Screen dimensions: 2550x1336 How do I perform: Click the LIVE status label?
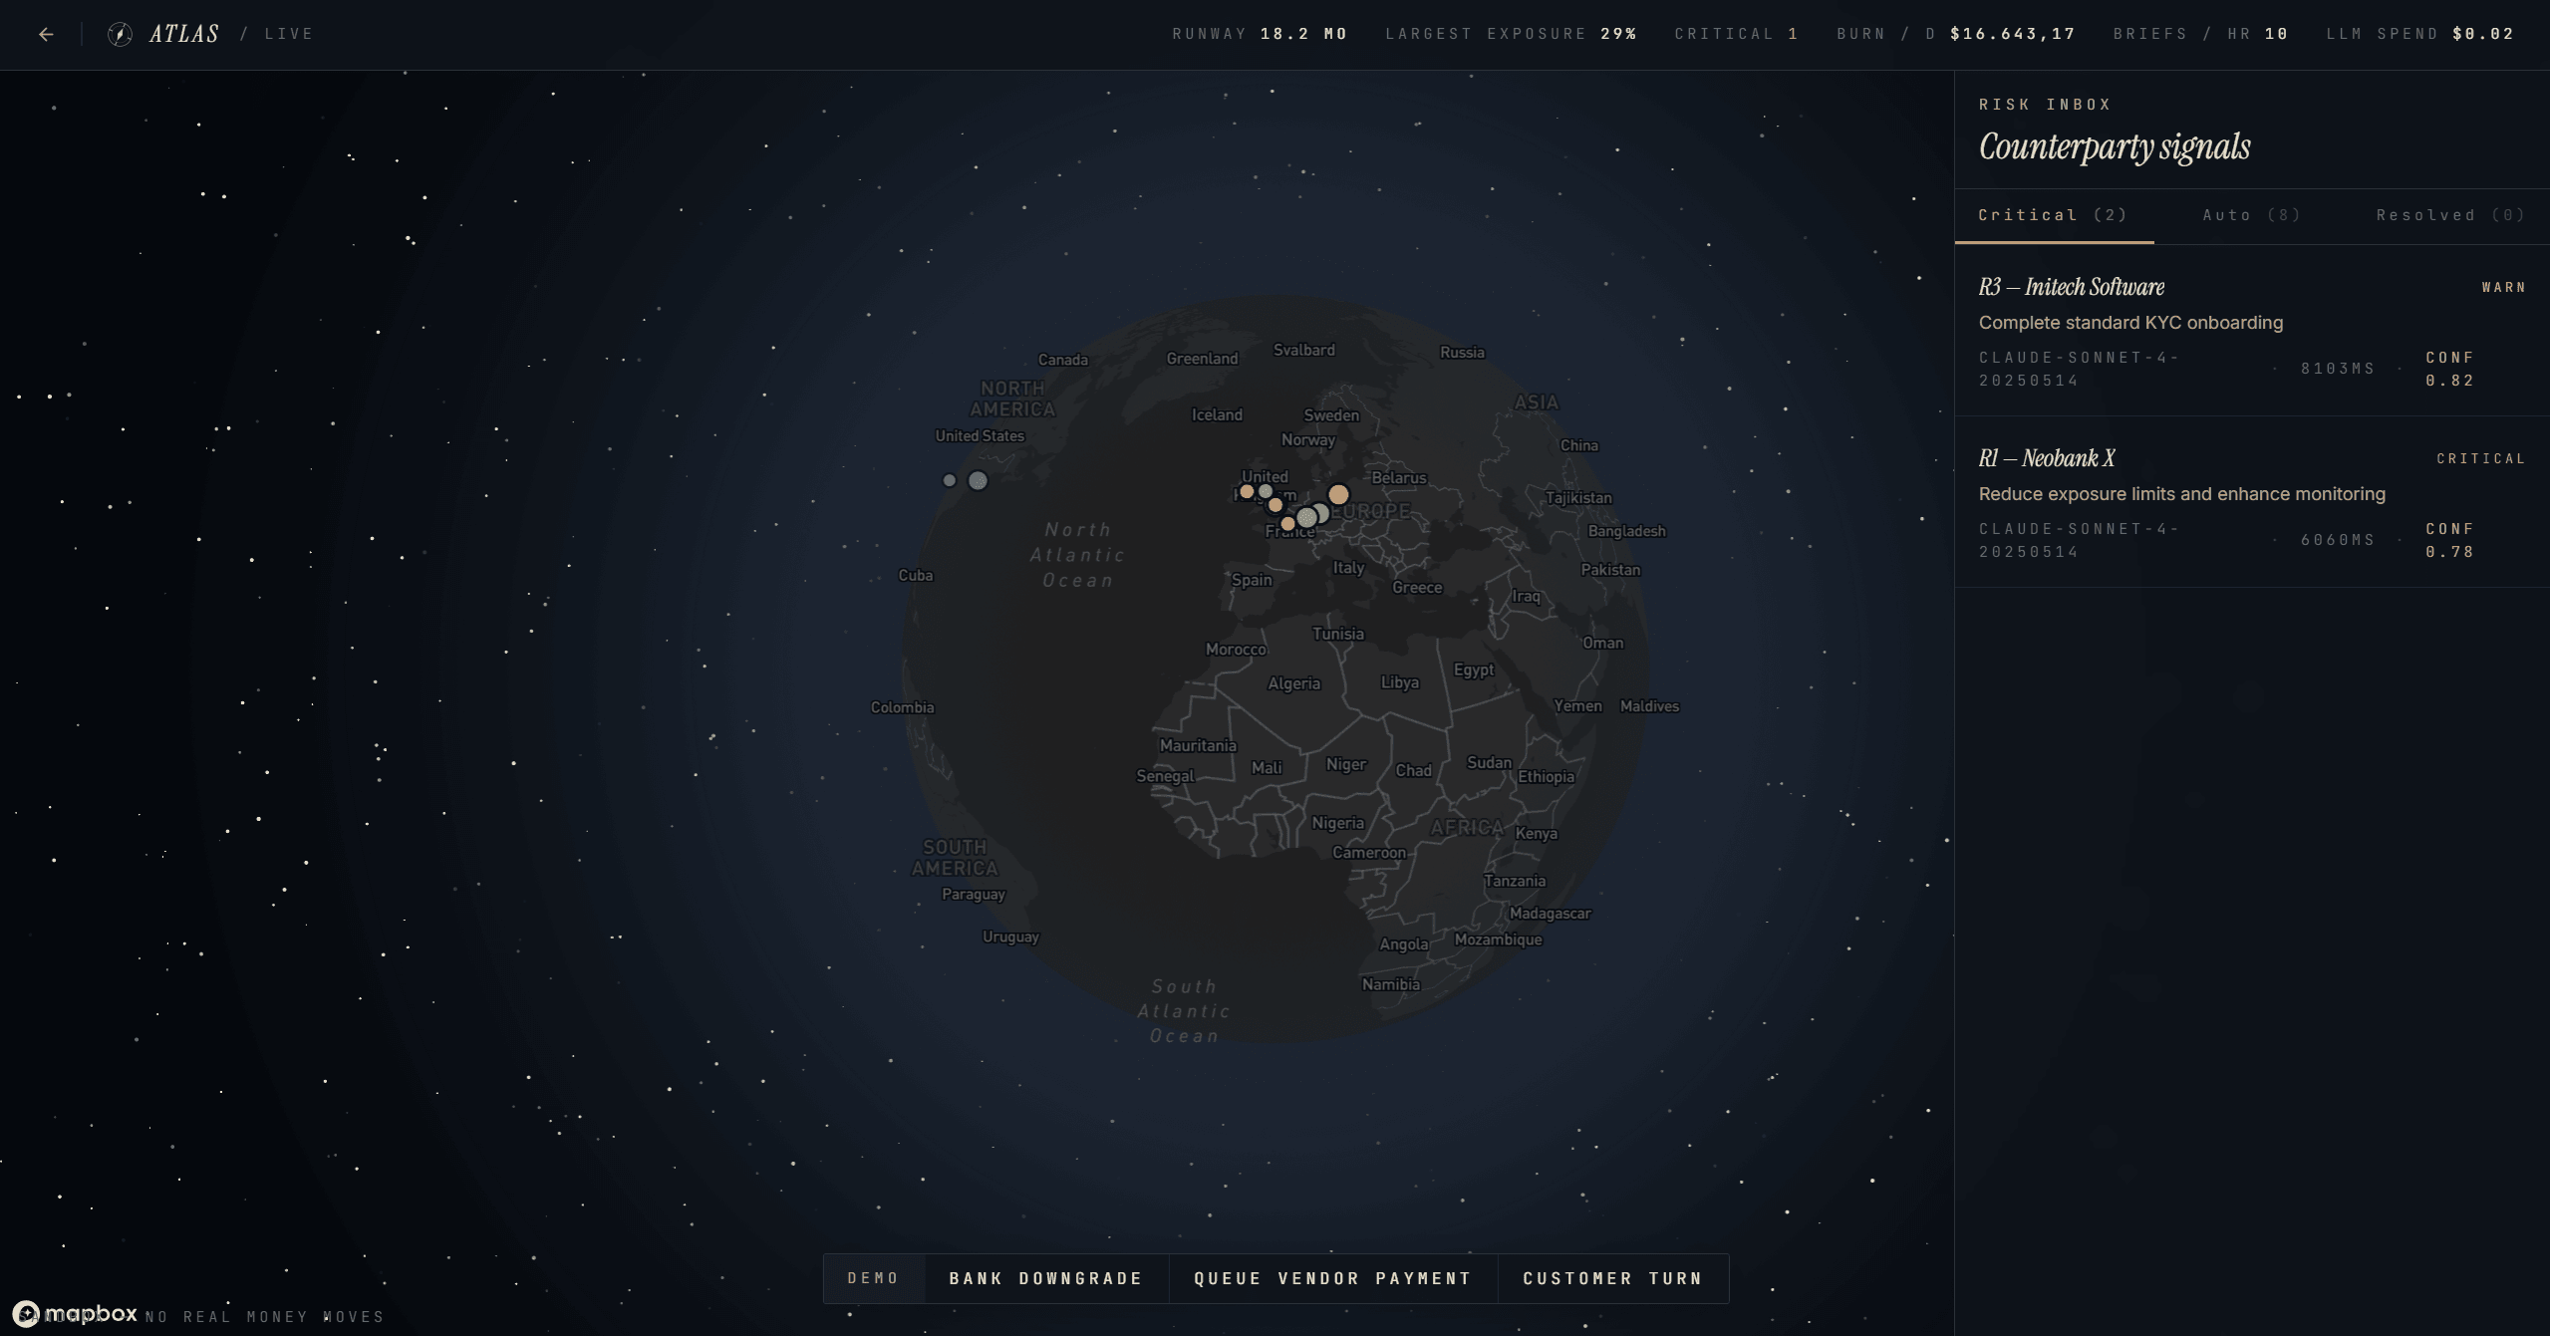click(x=289, y=34)
